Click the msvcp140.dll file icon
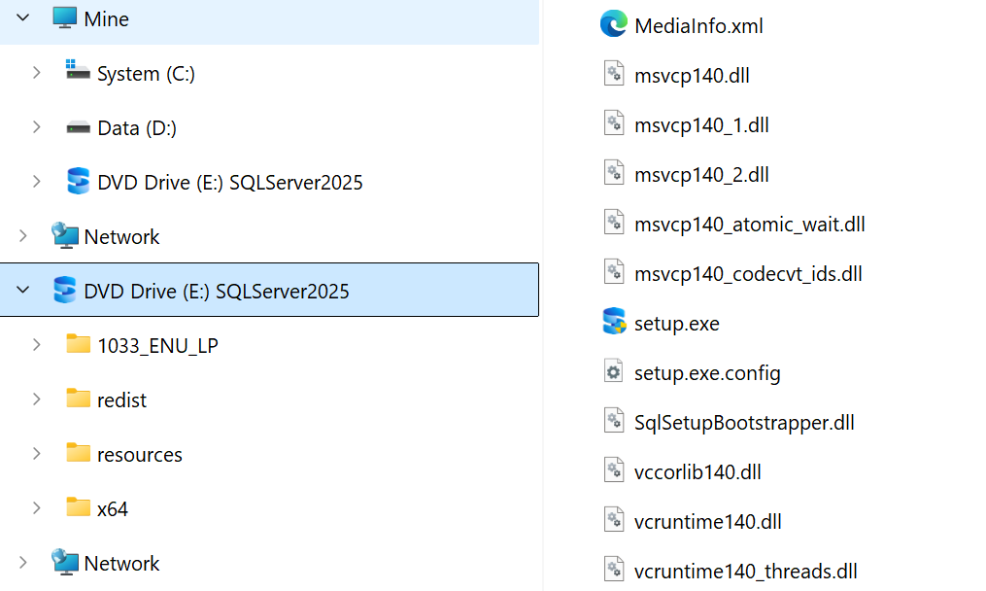The width and height of the screenshot is (986, 591). point(613,75)
